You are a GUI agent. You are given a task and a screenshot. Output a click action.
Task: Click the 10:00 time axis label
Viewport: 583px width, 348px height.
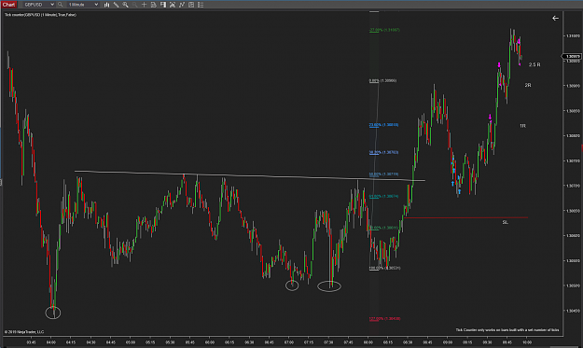[527, 342]
